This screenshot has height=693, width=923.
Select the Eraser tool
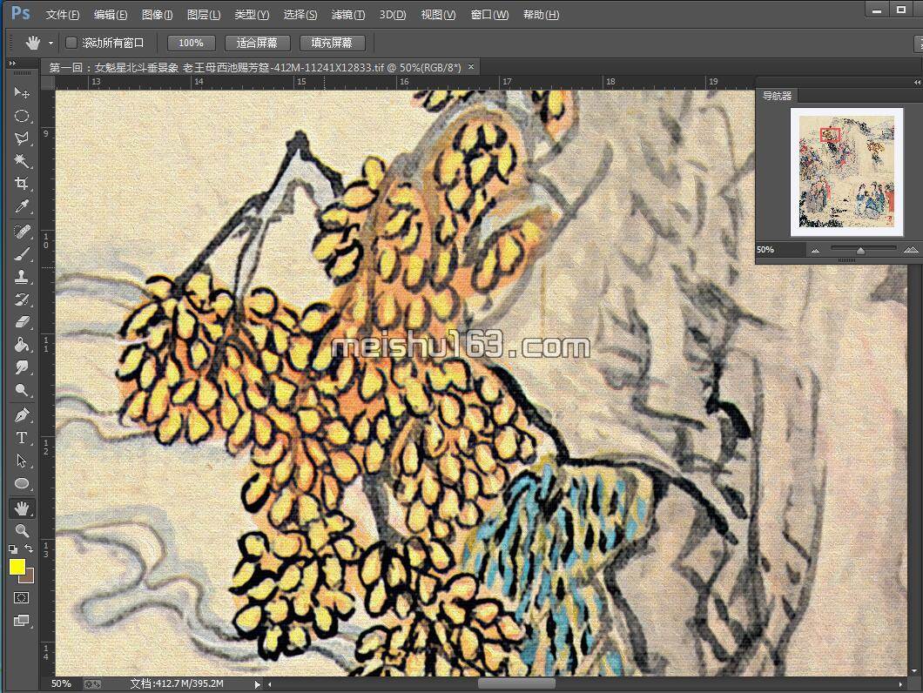click(x=22, y=321)
